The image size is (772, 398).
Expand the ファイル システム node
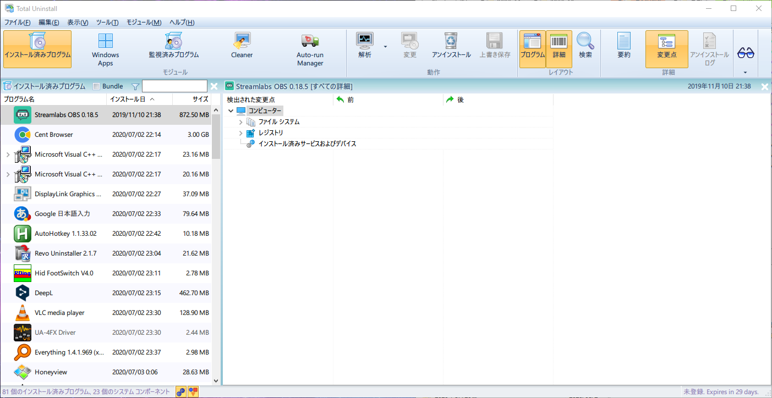point(240,122)
